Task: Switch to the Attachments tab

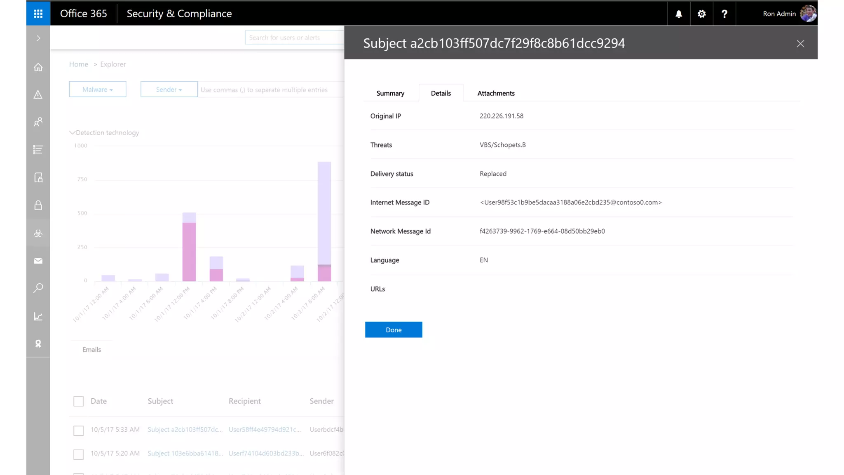Action: (x=496, y=93)
